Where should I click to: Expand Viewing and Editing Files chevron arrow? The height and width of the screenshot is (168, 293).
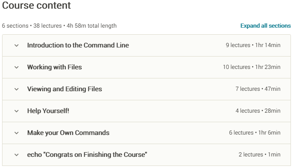(x=17, y=89)
